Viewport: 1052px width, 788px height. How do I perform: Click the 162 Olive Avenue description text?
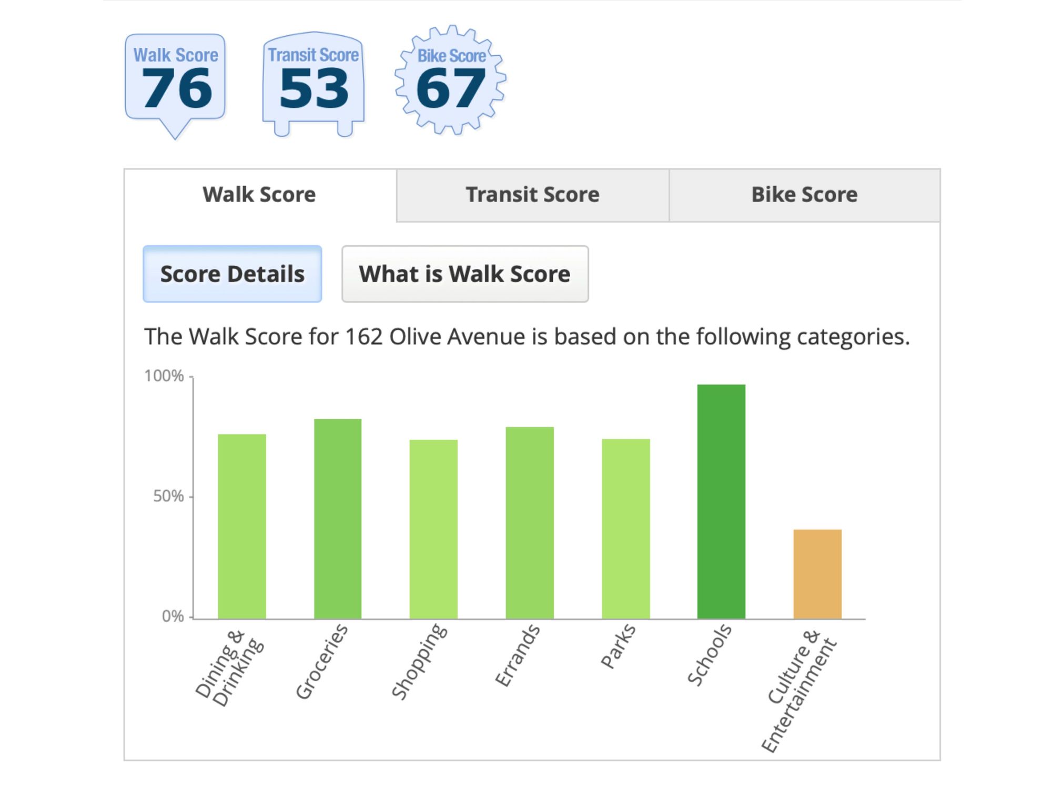527,337
